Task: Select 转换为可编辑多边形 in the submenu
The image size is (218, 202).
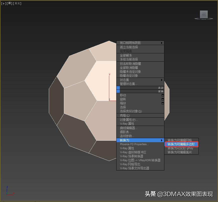Action: click(181, 144)
